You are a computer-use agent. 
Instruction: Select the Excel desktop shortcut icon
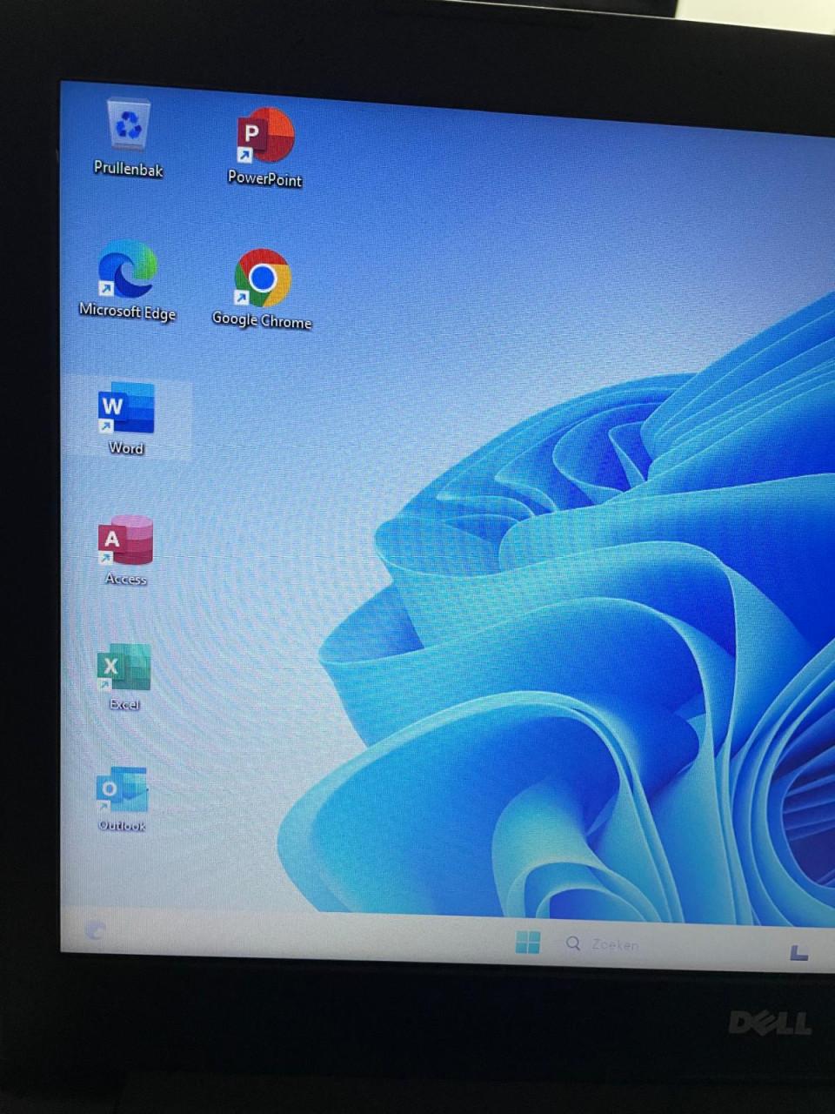tap(124, 668)
